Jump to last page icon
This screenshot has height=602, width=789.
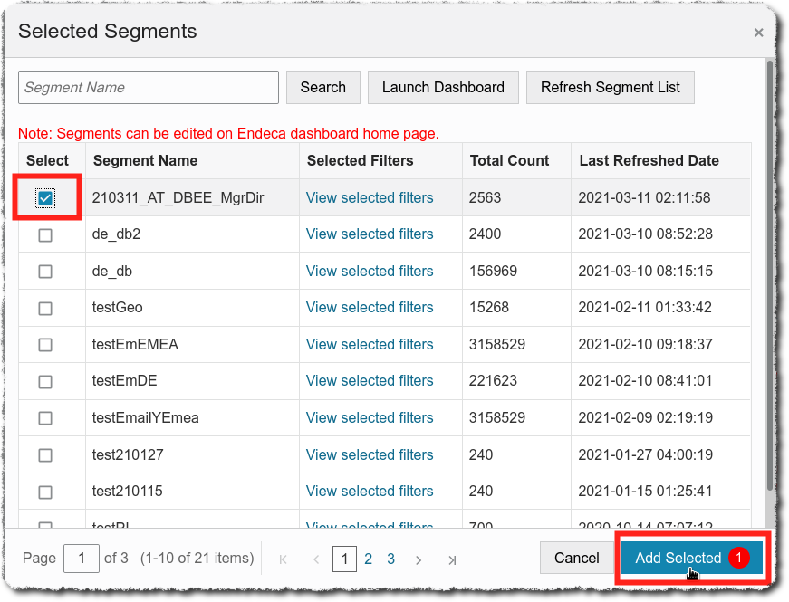pos(452,559)
